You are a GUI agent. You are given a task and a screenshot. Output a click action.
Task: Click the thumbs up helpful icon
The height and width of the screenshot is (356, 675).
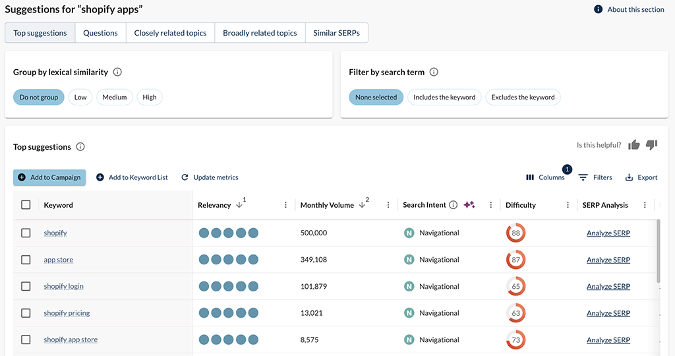tap(633, 145)
